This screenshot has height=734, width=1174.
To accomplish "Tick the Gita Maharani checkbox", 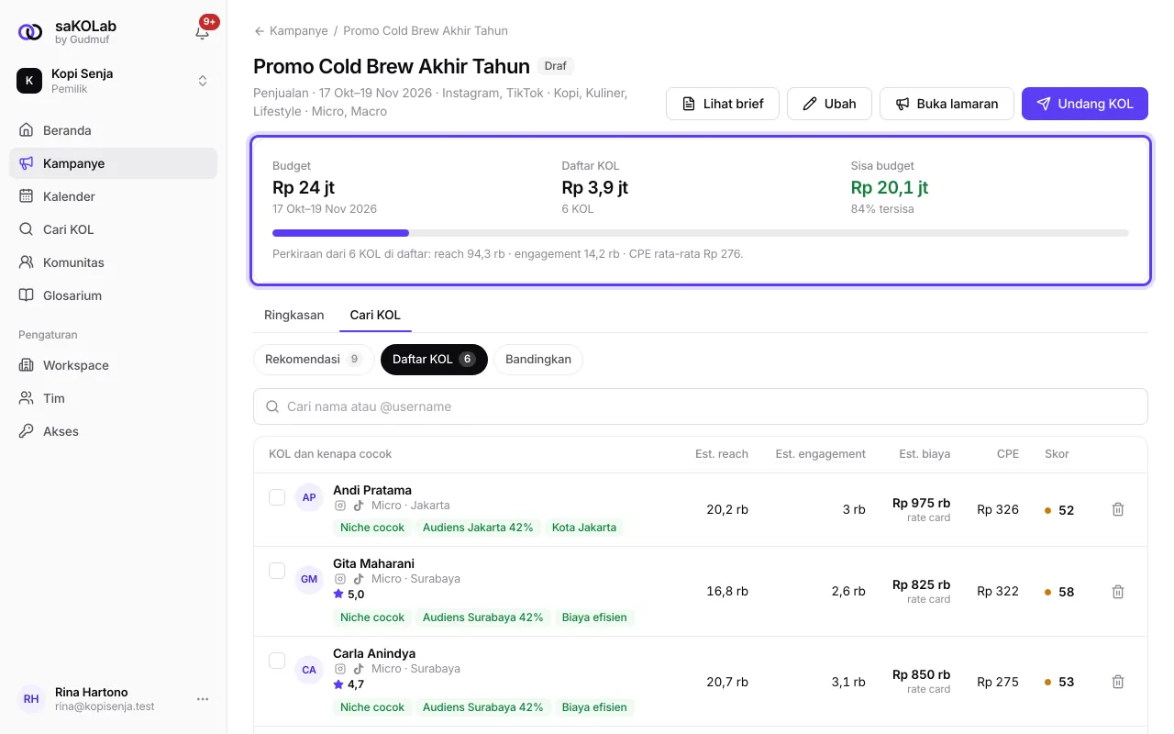I will tap(277, 571).
